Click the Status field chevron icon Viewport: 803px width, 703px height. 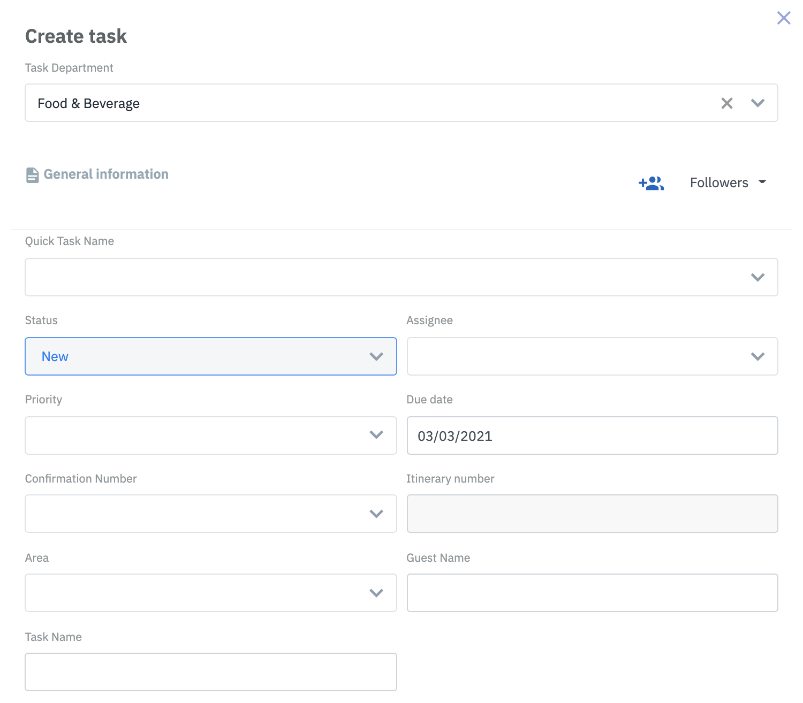click(x=376, y=356)
